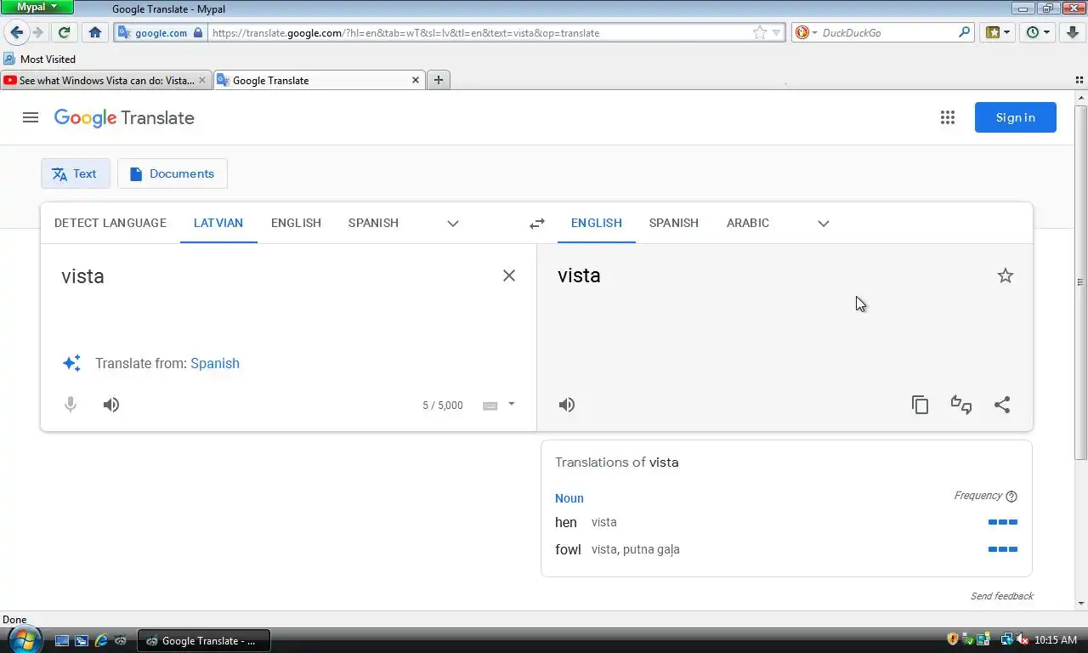Open Internet Explorer from quick launch
The image size is (1088, 653).
(x=101, y=640)
